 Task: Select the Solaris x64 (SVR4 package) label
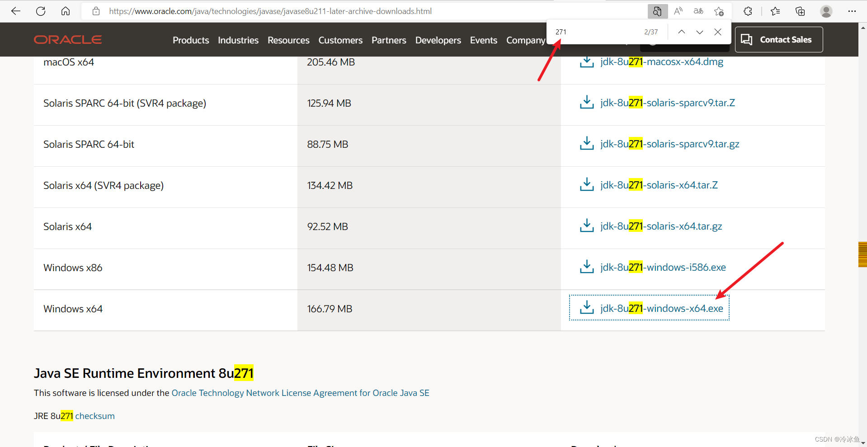click(104, 185)
